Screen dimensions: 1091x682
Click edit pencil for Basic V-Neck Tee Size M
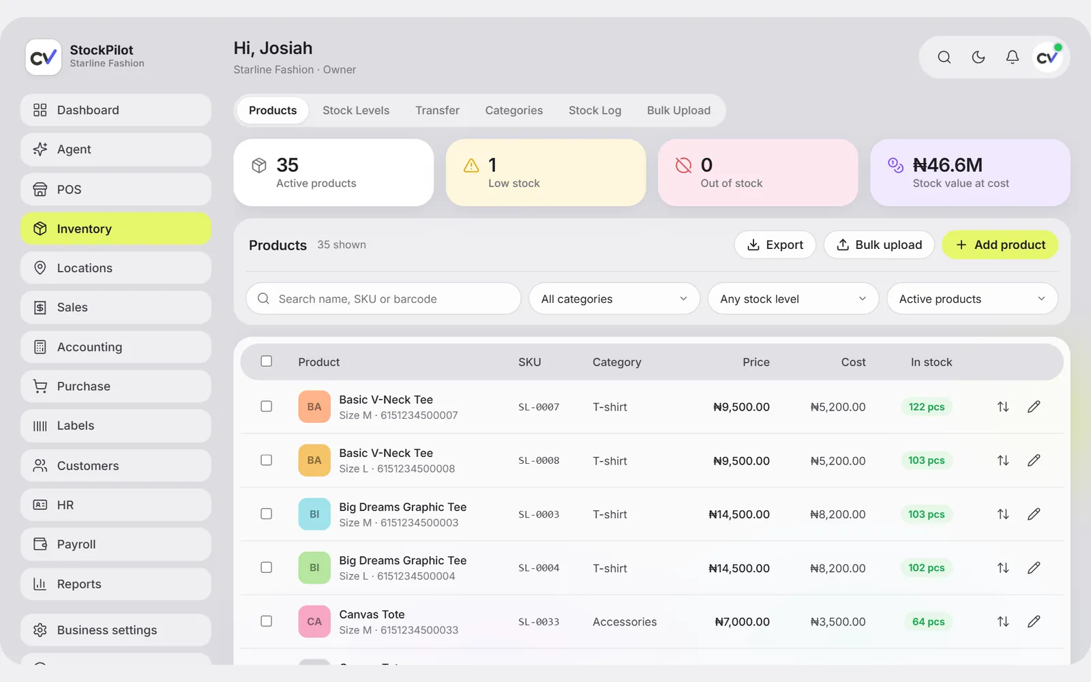pos(1034,406)
